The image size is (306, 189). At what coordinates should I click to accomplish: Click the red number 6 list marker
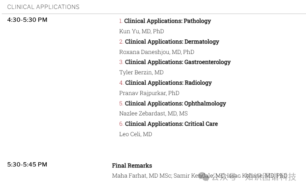[x=121, y=124]
